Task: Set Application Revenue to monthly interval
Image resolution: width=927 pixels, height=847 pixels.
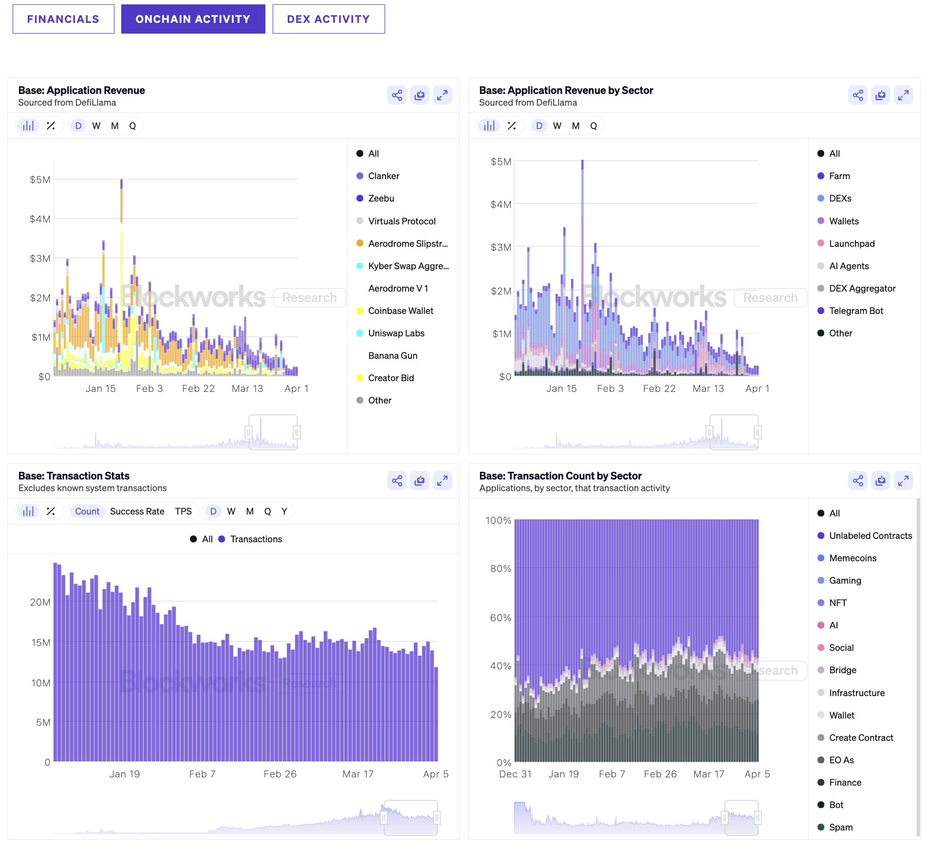Action: 115,126
